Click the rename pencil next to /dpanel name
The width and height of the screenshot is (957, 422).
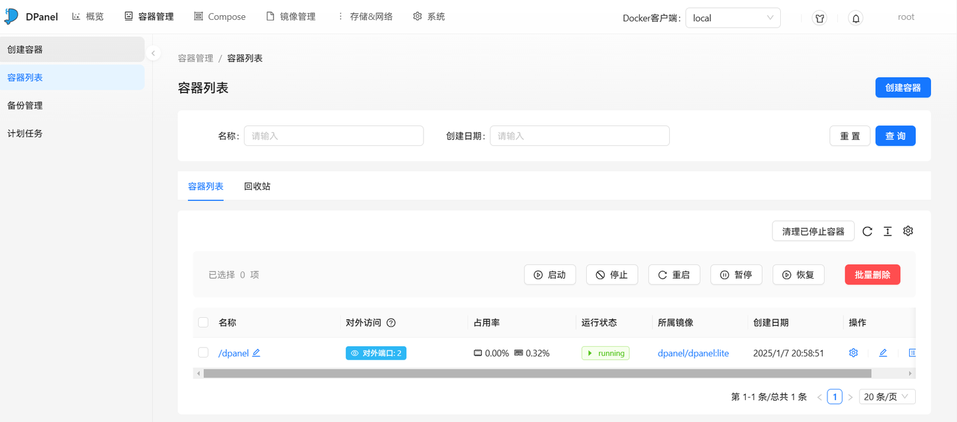tap(258, 352)
